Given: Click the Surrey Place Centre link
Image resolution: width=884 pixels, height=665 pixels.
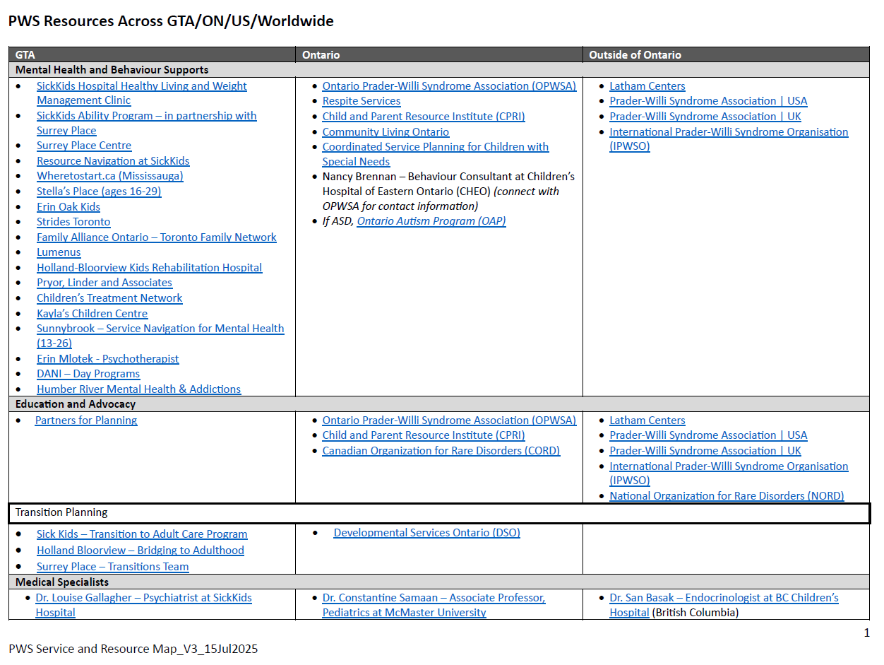Looking at the screenshot, I should pyautogui.click(x=84, y=146).
